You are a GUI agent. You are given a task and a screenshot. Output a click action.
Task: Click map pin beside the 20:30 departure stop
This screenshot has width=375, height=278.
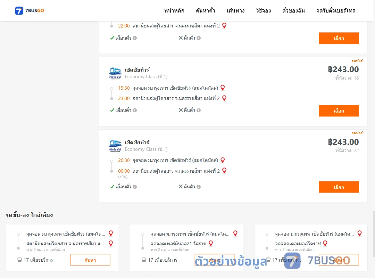(223, 160)
